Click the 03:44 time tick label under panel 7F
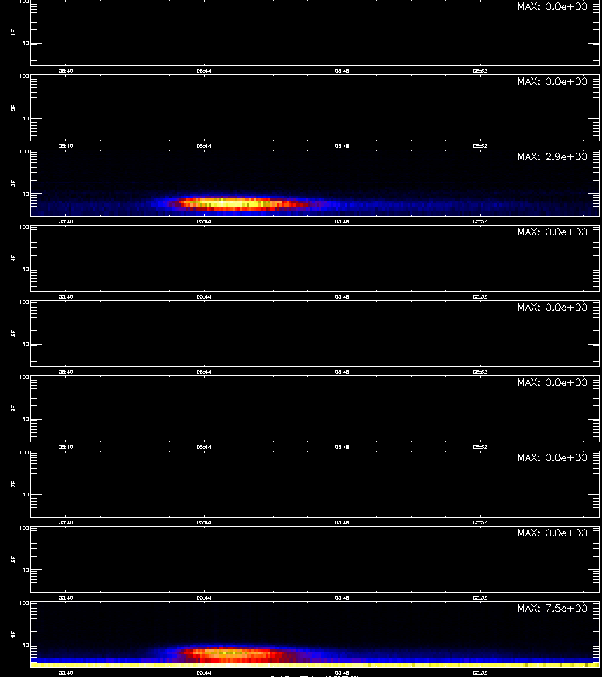This screenshot has height=677, width=602. point(204,523)
